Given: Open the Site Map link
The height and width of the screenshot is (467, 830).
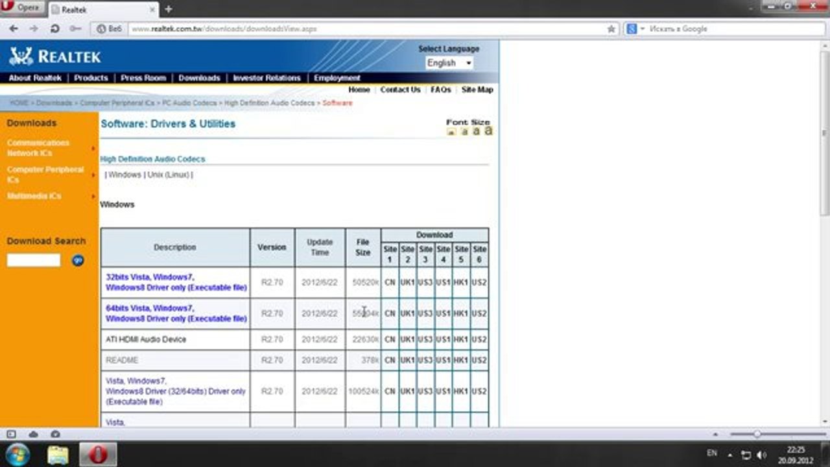Looking at the screenshot, I should pos(477,90).
